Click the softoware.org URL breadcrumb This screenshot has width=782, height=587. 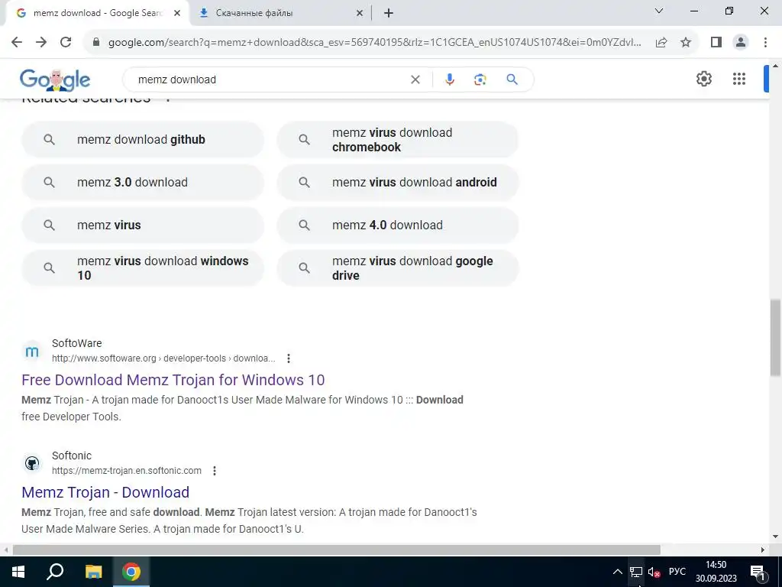[x=163, y=358]
